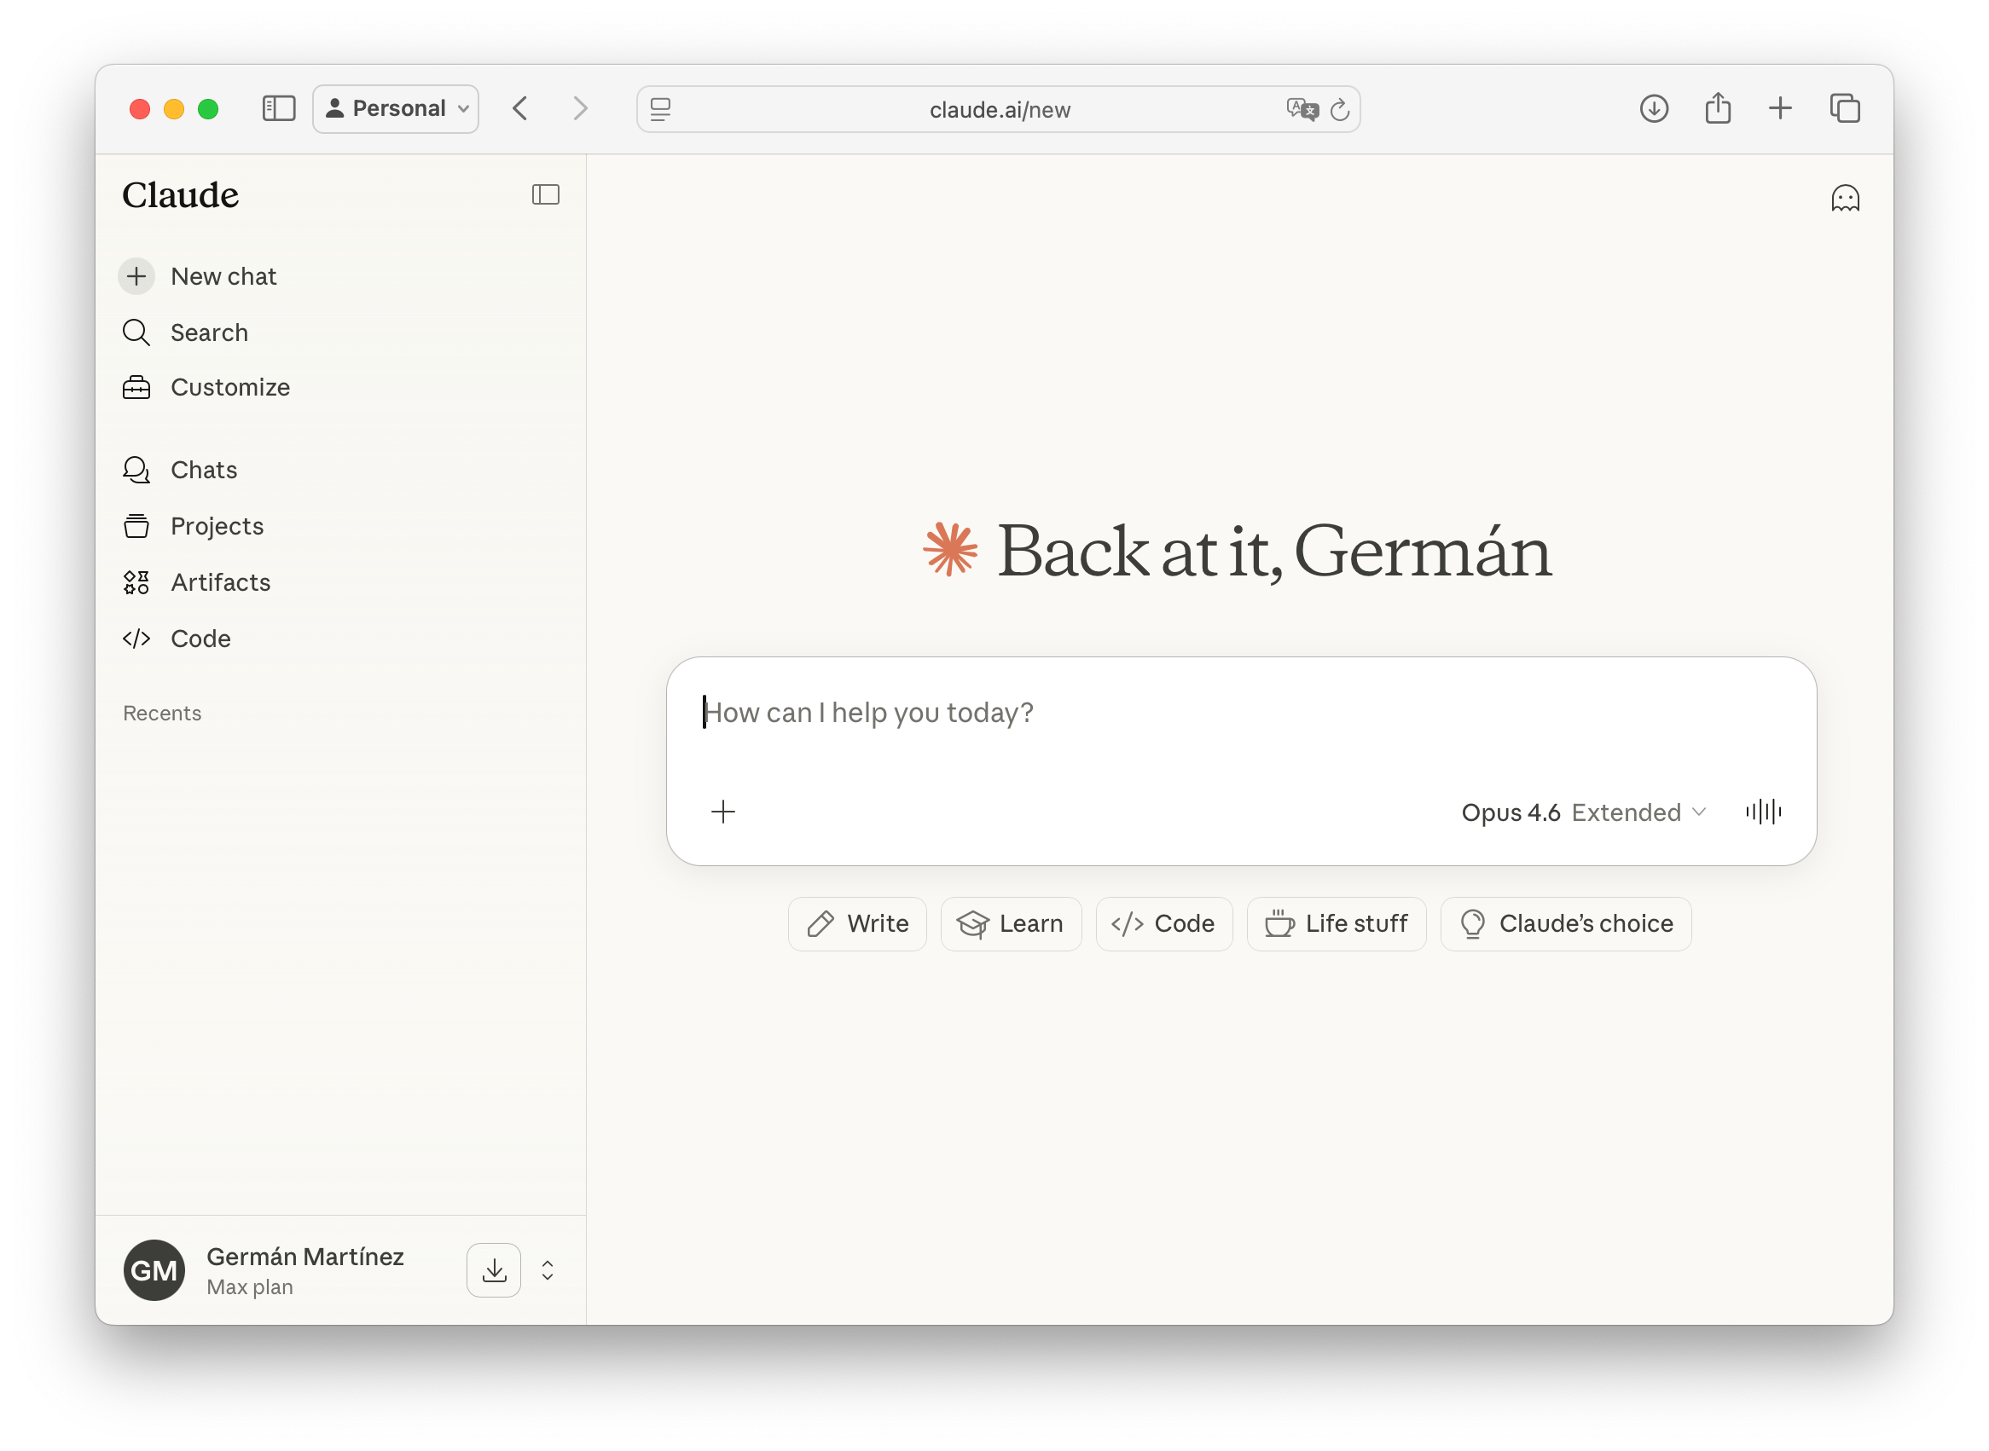Viewport: 1989px width, 1451px height.
Task: Download desktop app button next to profile
Action: (494, 1270)
